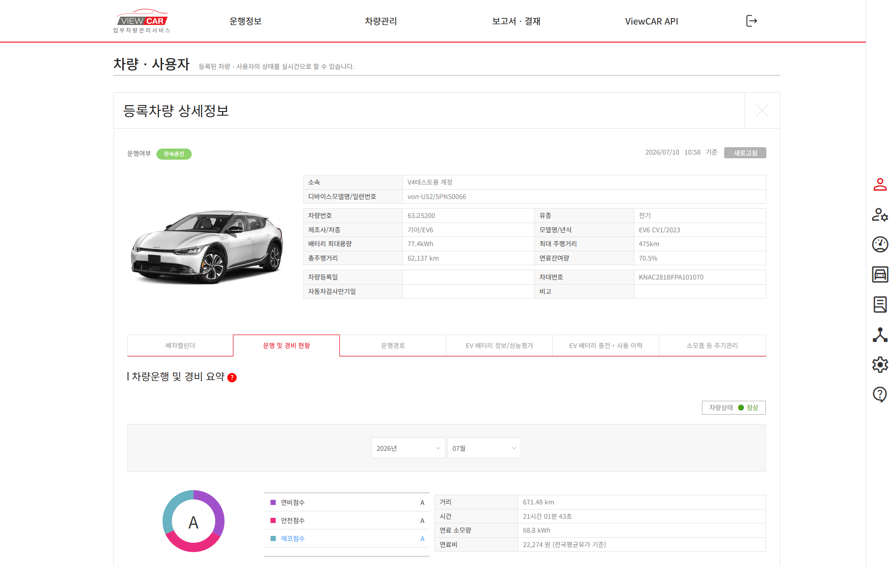Click the 77.4kWh battery capacity value
This screenshot has height=566, width=889.
420,244
